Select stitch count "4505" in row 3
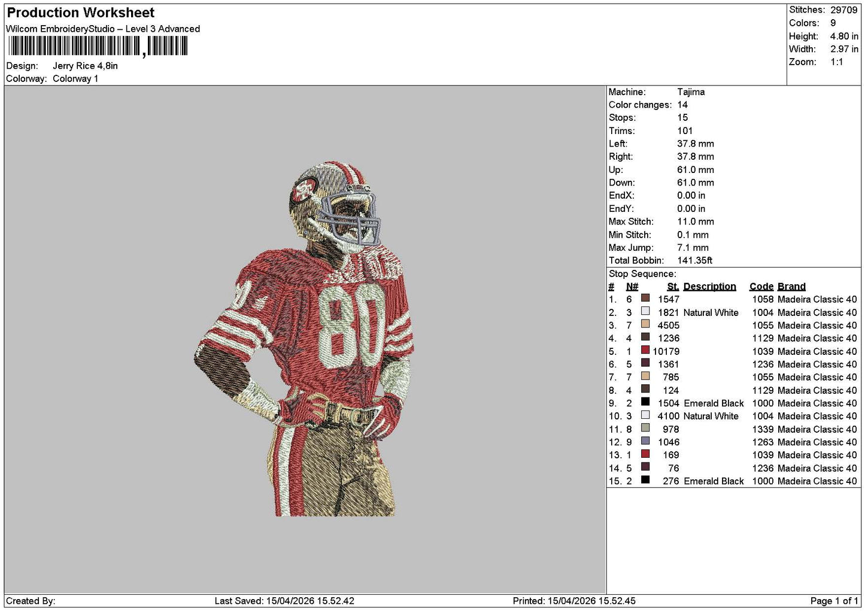Screen dimensions: 865x611 669,326
